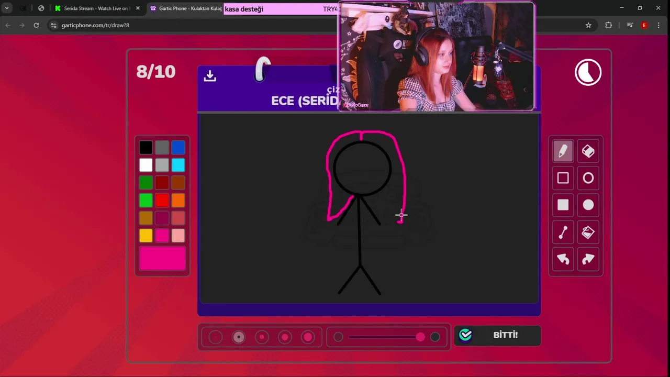670x377 pixels.
Task: Go forward in browser history
Action: point(22,25)
